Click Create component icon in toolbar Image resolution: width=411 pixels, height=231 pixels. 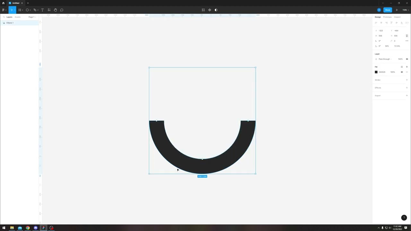pyautogui.click(x=210, y=10)
